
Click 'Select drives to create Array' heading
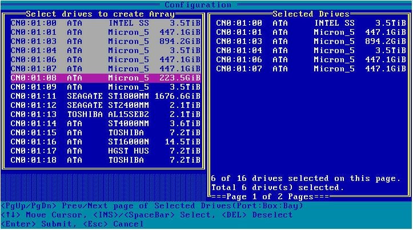101,14
